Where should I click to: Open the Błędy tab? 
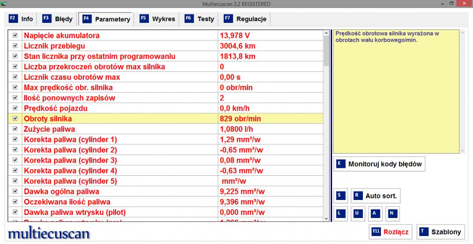(x=58, y=19)
